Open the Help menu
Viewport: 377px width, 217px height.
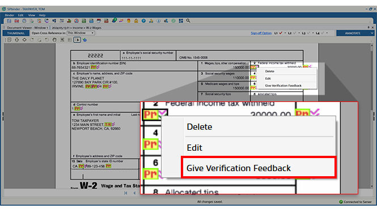pos(42,15)
